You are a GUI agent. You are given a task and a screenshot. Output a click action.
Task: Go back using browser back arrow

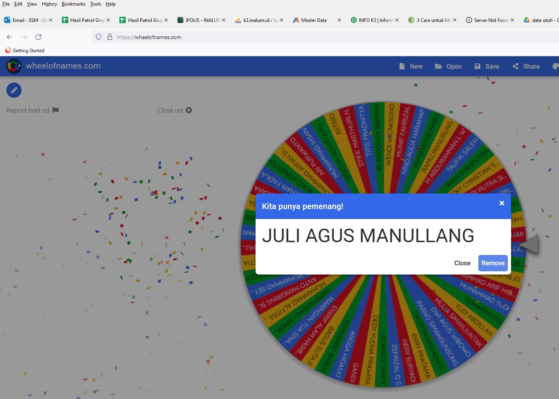(10, 37)
